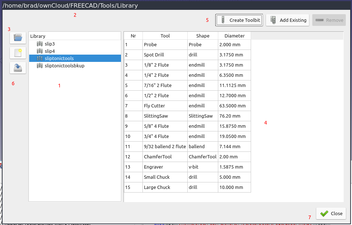
Task: Select the Large Chuck tool
Action: tap(165, 187)
